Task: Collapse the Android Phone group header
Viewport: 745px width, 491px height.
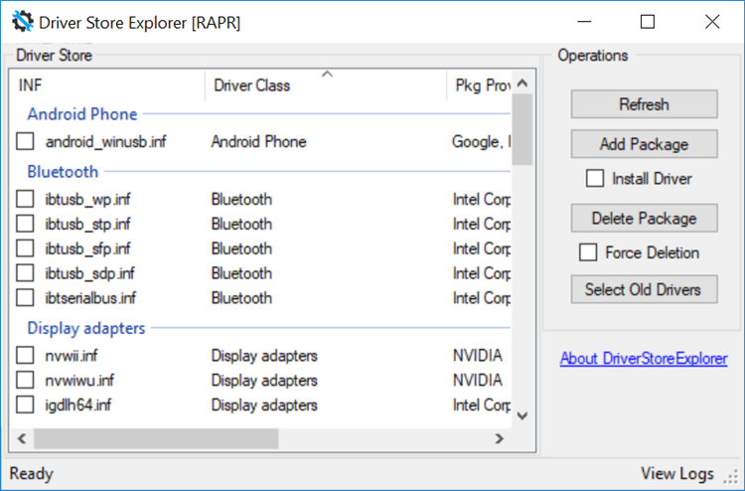Action: (82, 114)
